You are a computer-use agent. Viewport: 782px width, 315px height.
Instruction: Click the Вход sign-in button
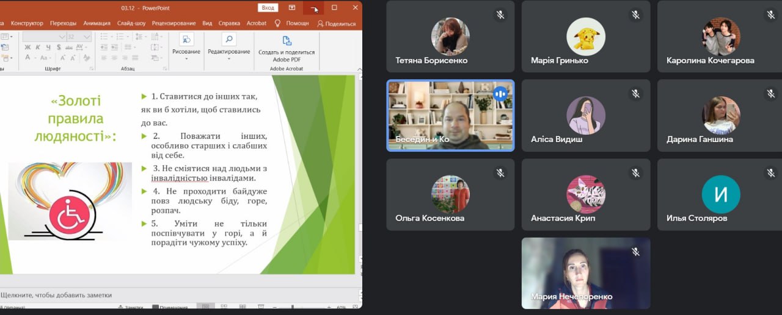268,7
